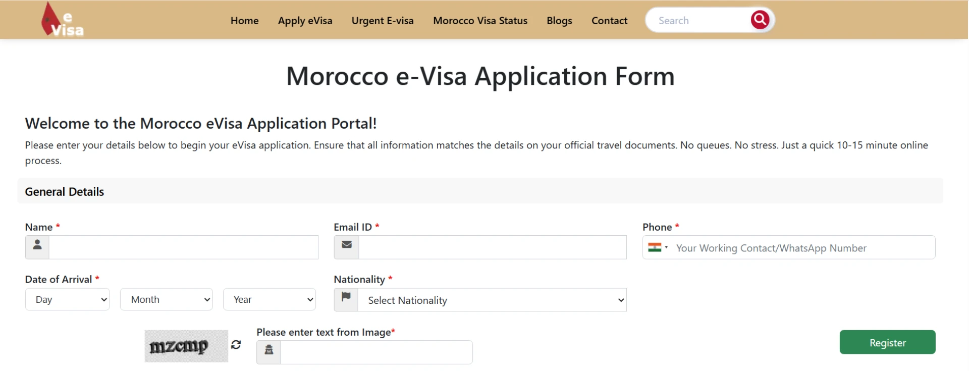Viewport: 969px width, 371px height.
Task: Click the person icon beside the Name field
Action: pos(37,247)
